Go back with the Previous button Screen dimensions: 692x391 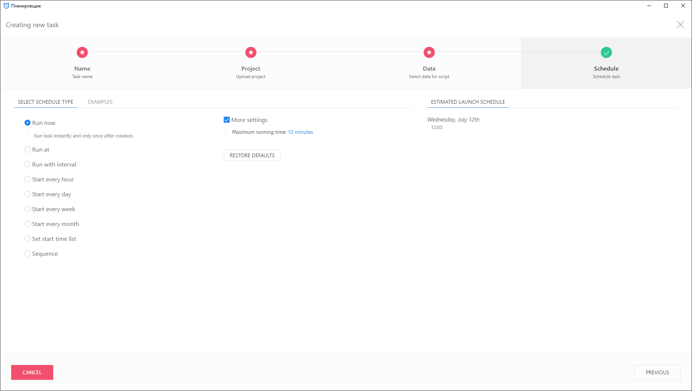pyautogui.click(x=657, y=372)
